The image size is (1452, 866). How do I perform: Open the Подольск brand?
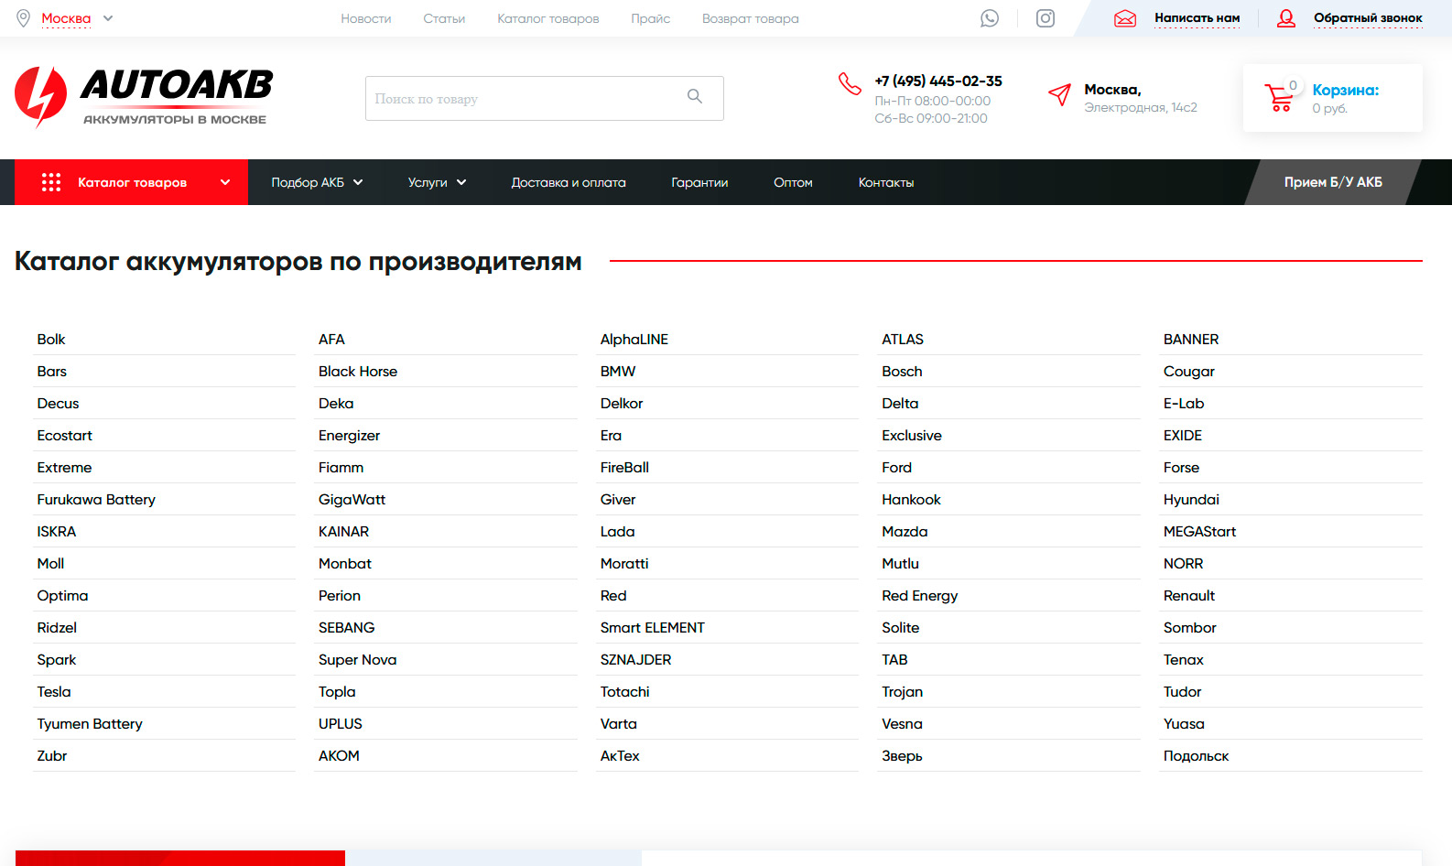[1196, 755]
